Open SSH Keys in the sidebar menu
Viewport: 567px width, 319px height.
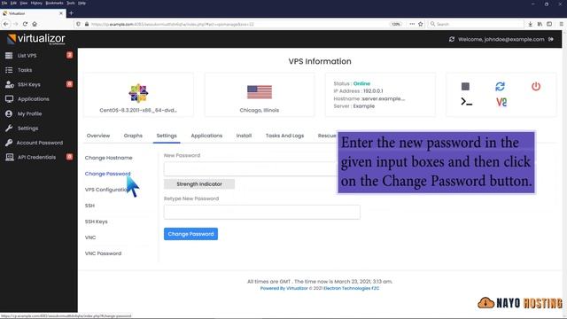29,85
